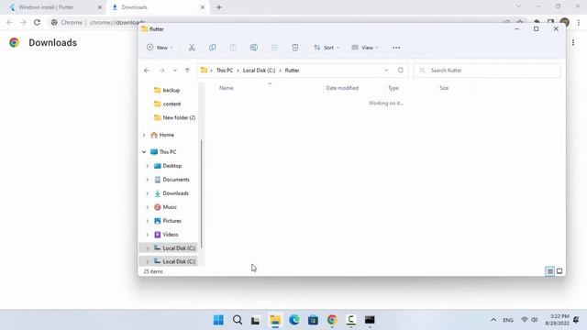Click the Rename icon in File Explorer toolbar
The height and width of the screenshot is (330, 587).
tap(254, 48)
